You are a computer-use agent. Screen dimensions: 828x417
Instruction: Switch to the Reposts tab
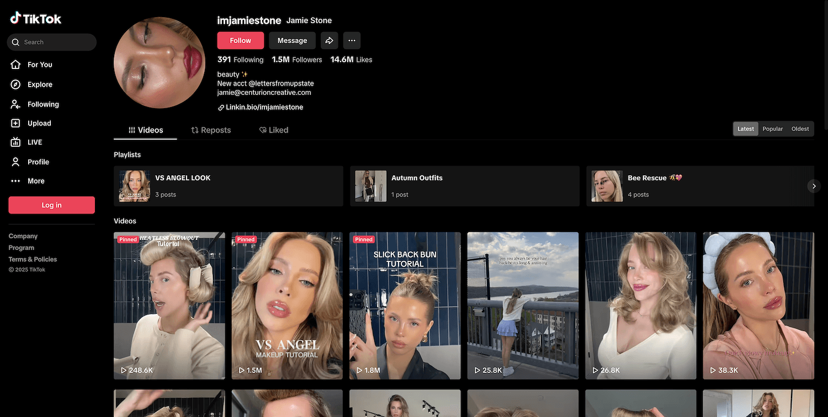(x=211, y=130)
